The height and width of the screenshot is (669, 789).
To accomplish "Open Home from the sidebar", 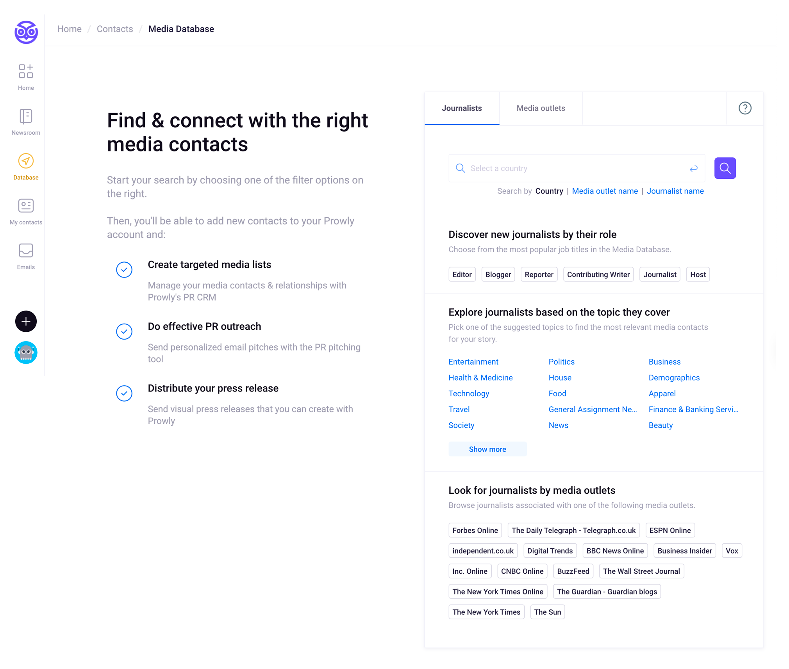I will point(26,77).
